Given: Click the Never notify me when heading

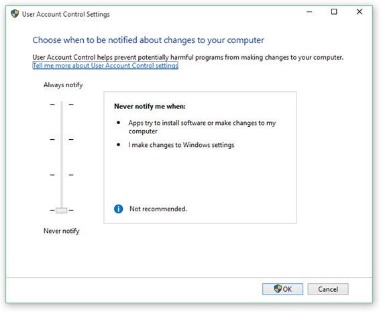Looking at the screenshot, I should pos(150,107).
